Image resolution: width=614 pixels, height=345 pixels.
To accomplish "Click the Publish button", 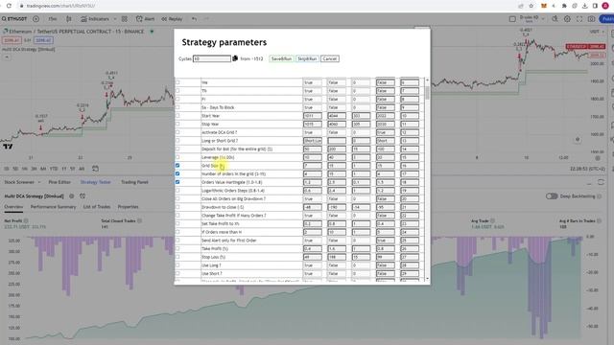I will point(607,19).
